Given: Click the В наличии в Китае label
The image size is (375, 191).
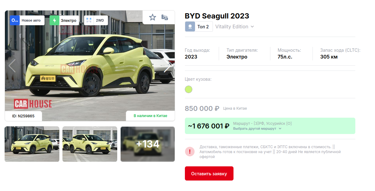Looking at the screenshot, I should (x=150, y=116).
